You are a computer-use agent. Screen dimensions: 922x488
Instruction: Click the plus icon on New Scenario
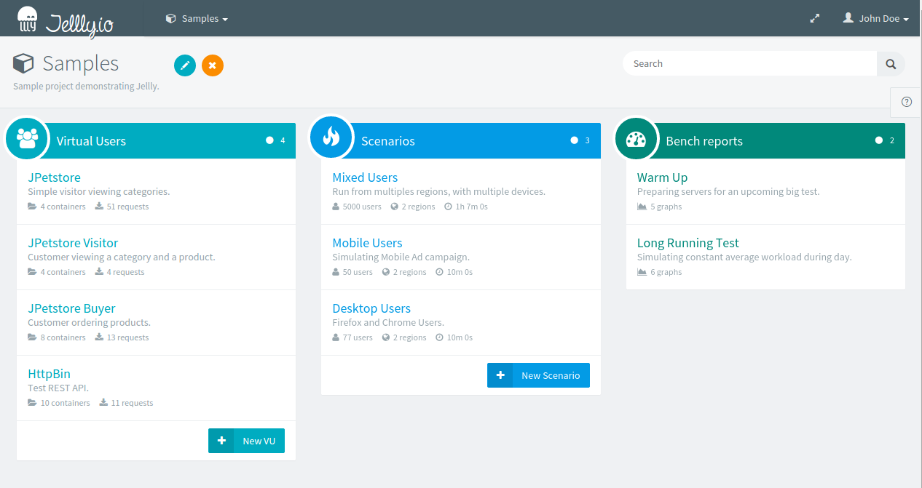[500, 375]
